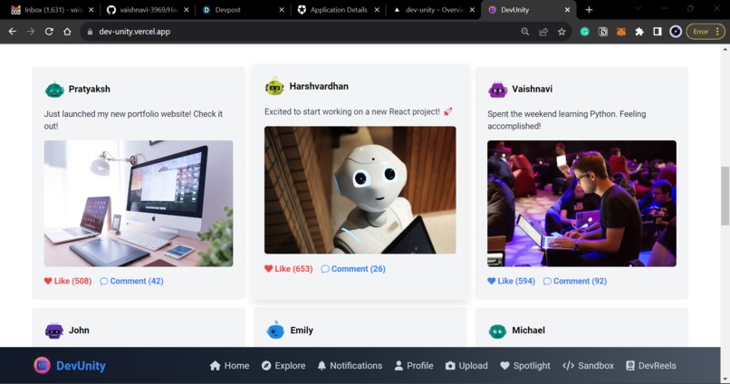The image size is (730, 384).
Task: Close the DevUnity browser tab
Action: (x=567, y=10)
